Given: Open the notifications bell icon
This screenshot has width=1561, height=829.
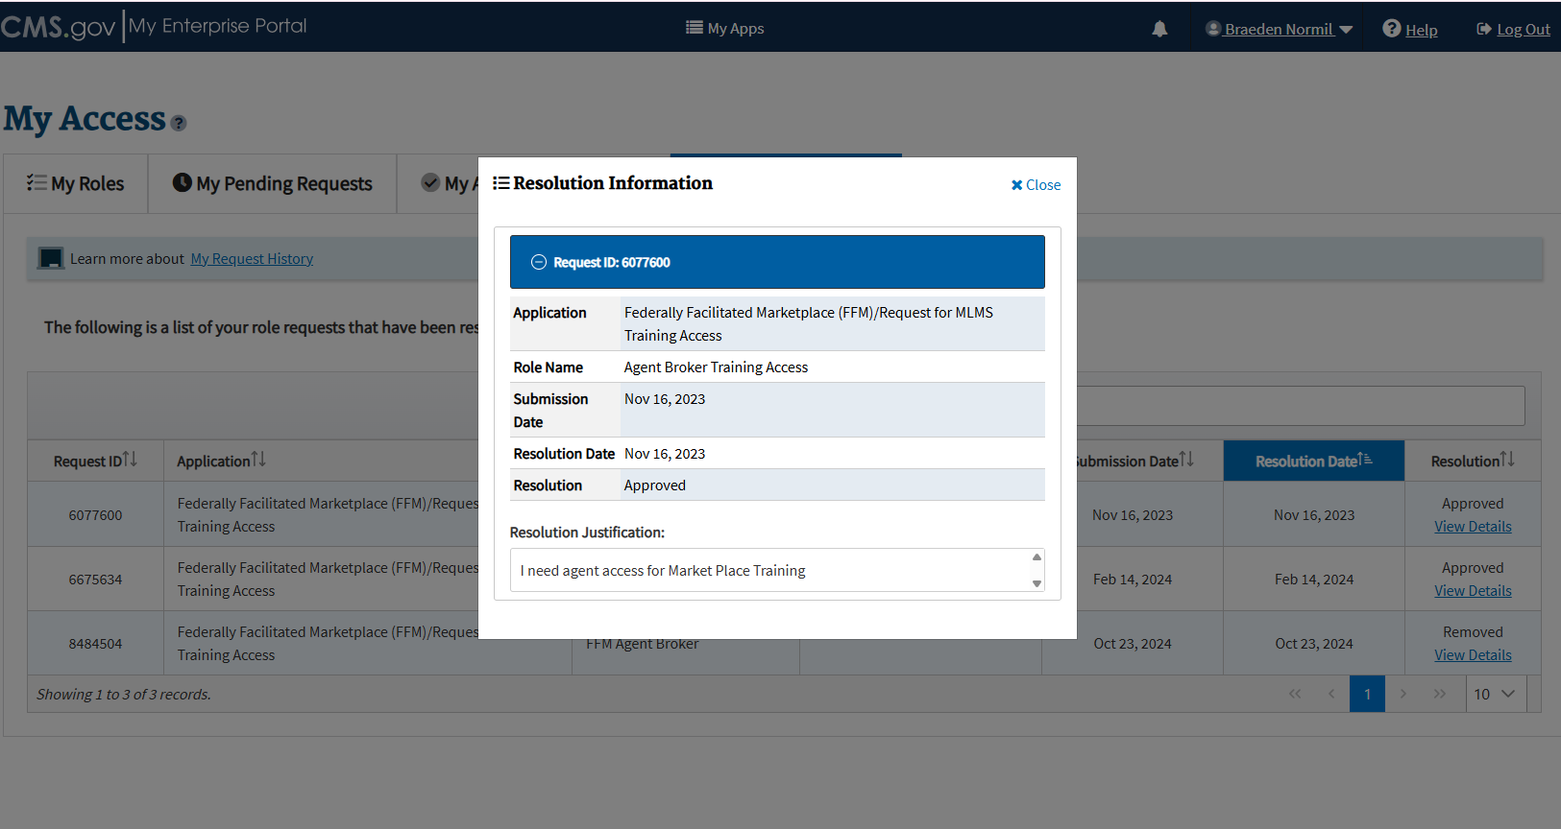Looking at the screenshot, I should pyautogui.click(x=1159, y=29).
